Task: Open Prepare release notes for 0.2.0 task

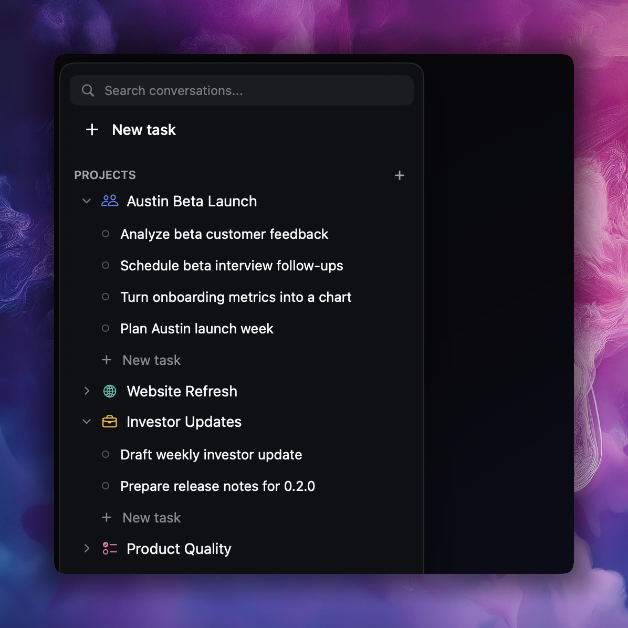Action: tap(217, 486)
